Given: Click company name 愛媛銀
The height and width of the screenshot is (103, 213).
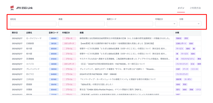Looking at the screenshot, I should pos(29,84).
